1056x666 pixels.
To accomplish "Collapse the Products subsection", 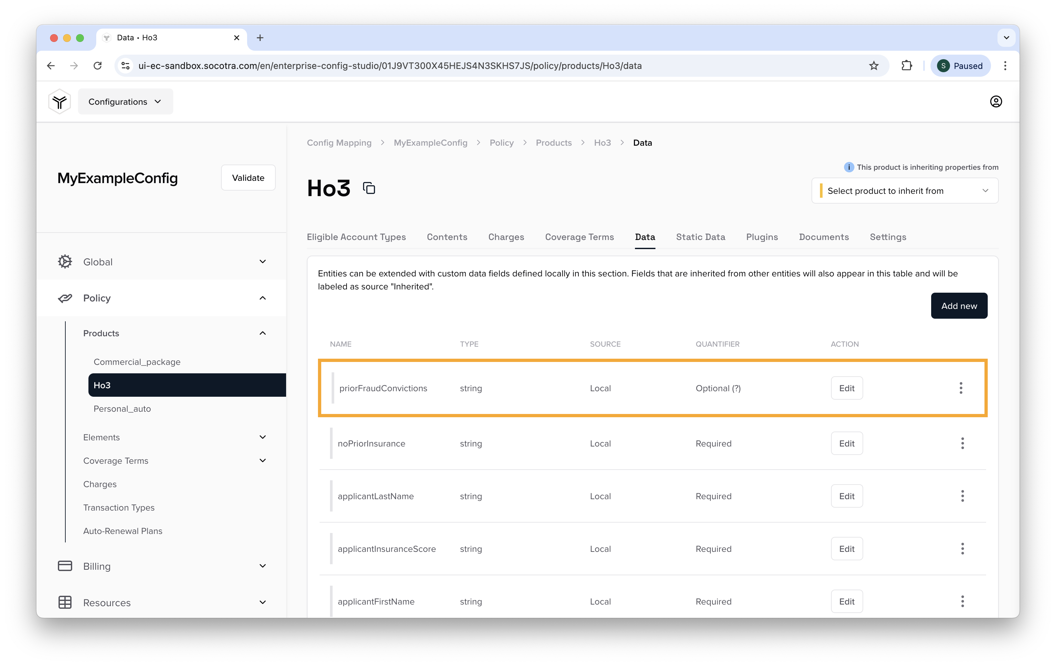I will tap(263, 333).
